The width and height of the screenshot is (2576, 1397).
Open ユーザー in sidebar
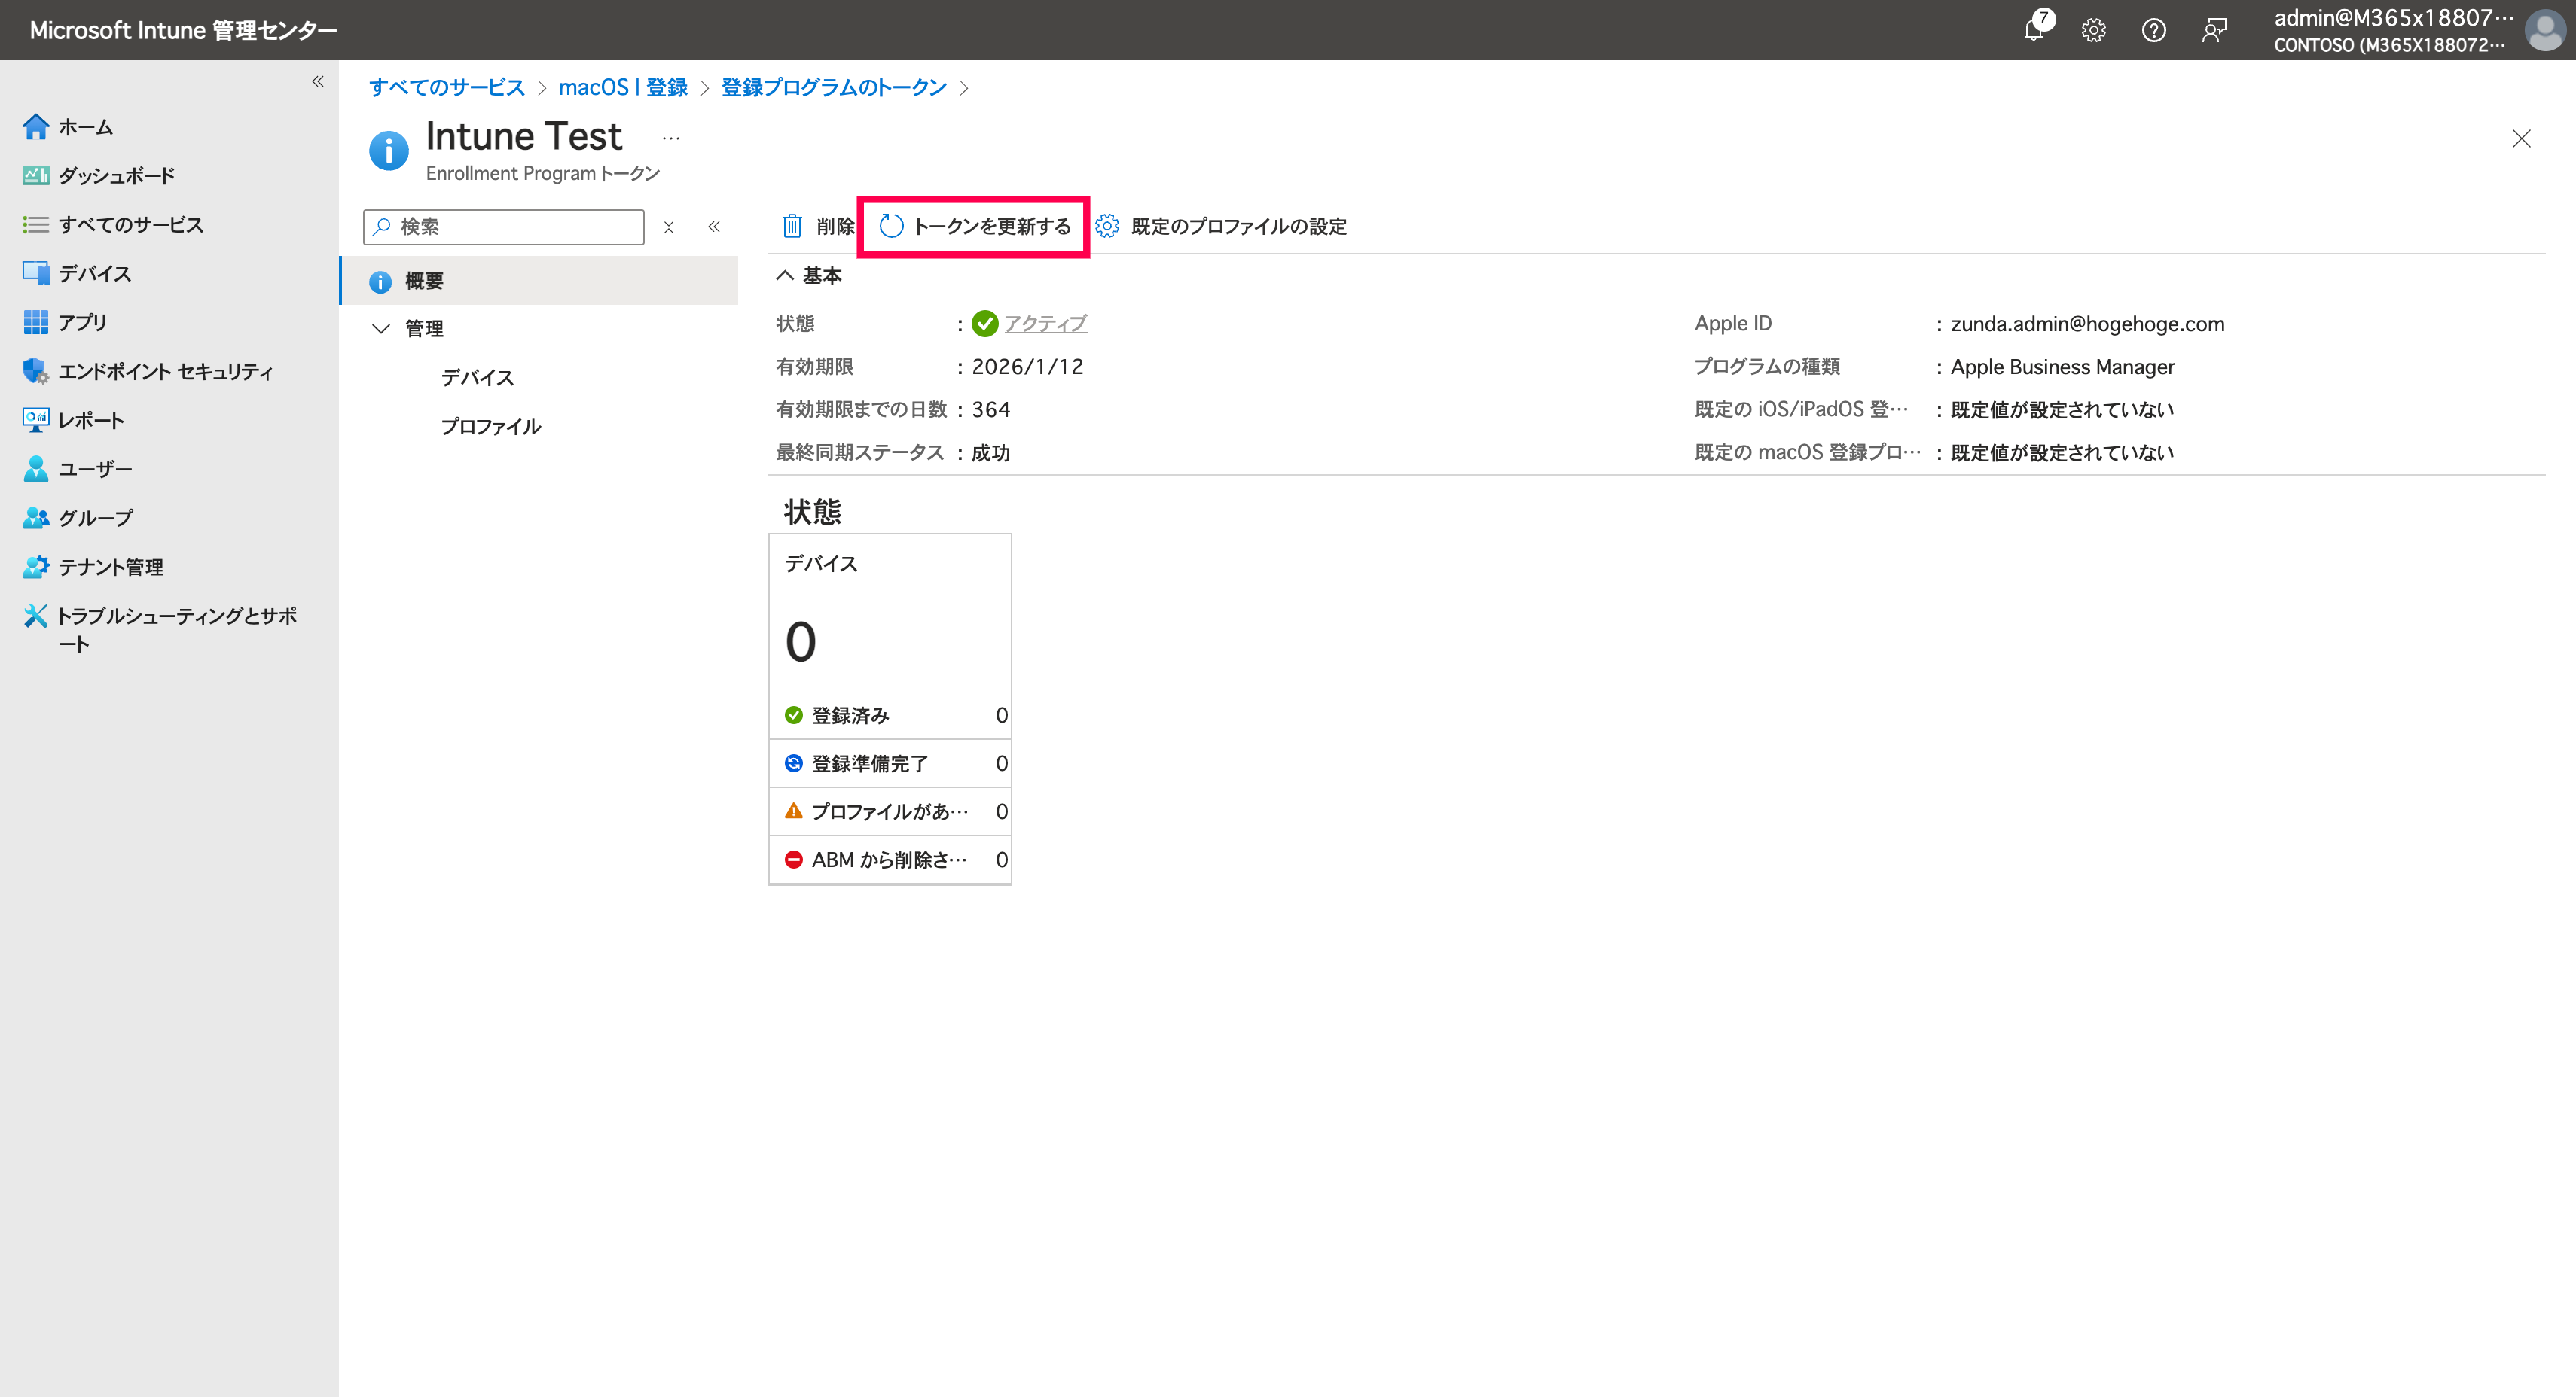click(x=77, y=470)
